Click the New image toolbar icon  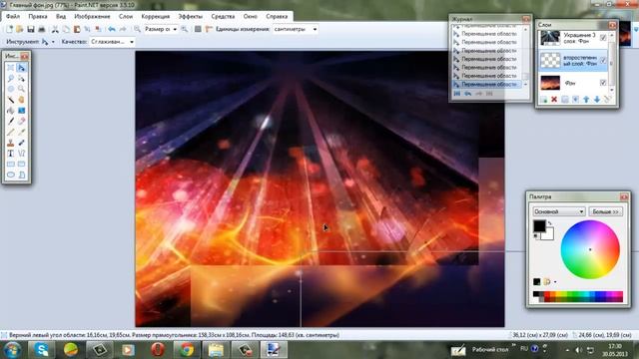pyautogui.click(x=9, y=29)
